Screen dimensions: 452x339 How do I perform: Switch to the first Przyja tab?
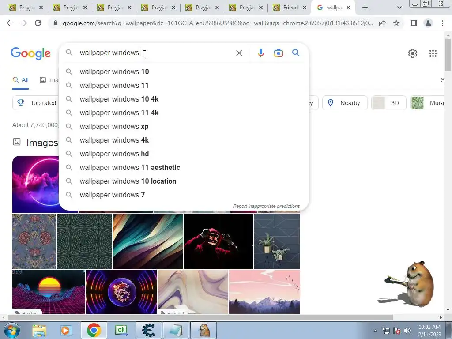click(25, 8)
